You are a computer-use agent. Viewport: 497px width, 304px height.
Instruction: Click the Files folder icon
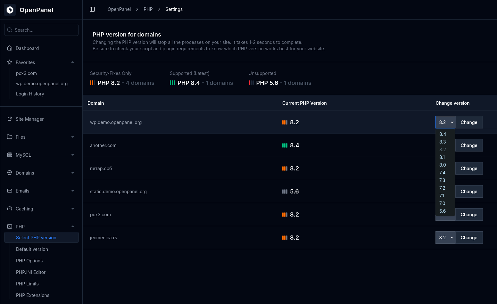(10, 137)
